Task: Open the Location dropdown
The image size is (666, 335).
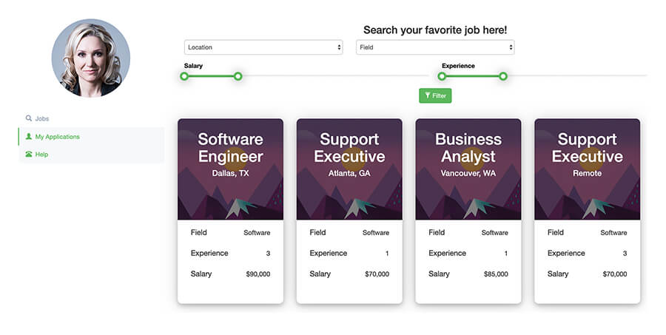Action: click(x=263, y=47)
